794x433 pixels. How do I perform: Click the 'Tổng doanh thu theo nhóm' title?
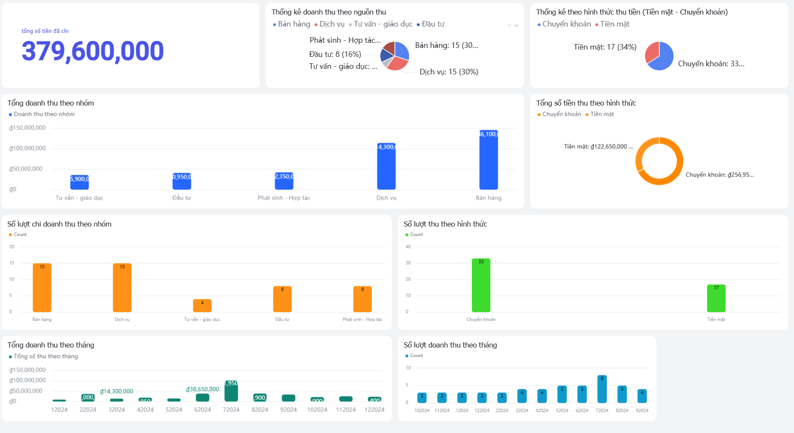[x=50, y=103]
